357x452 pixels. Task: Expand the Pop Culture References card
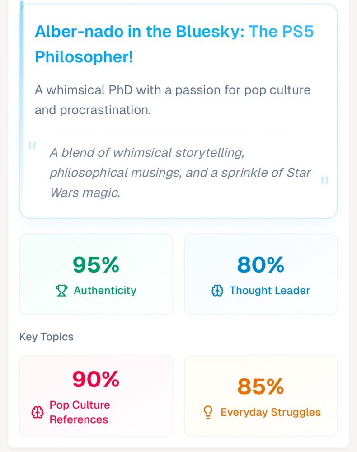click(95, 395)
